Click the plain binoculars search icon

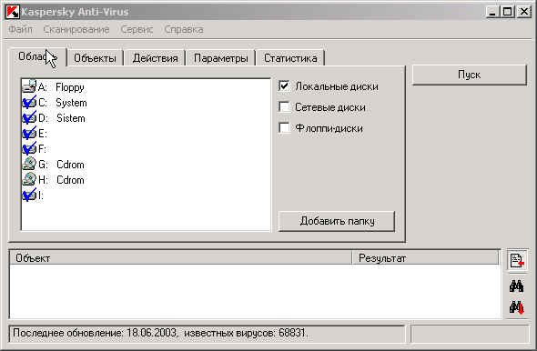[516, 286]
